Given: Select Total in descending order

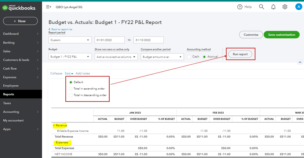Looking at the screenshot, I should point(71,95).
